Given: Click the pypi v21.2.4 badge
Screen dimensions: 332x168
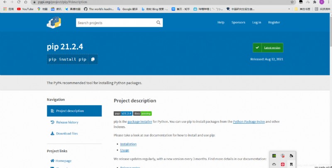Looking at the screenshot, I should coord(123,113).
